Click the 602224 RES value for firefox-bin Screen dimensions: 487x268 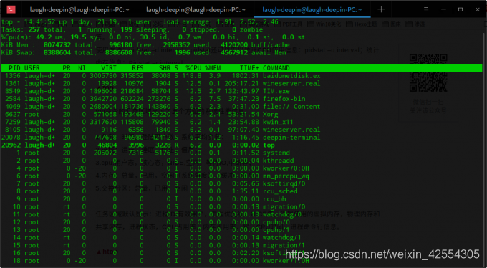(x=132, y=99)
